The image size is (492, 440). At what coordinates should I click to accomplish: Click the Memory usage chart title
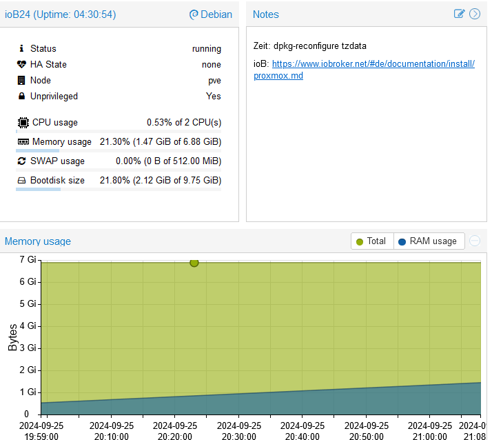click(38, 241)
